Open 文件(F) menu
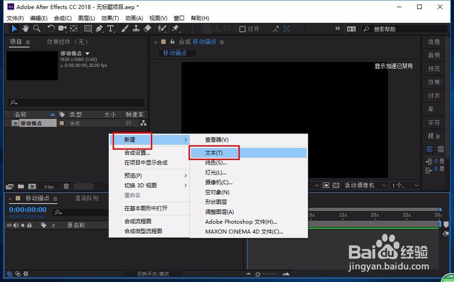Image resolution: width=454 pixels, height=282 pixels. coord(15,18)
